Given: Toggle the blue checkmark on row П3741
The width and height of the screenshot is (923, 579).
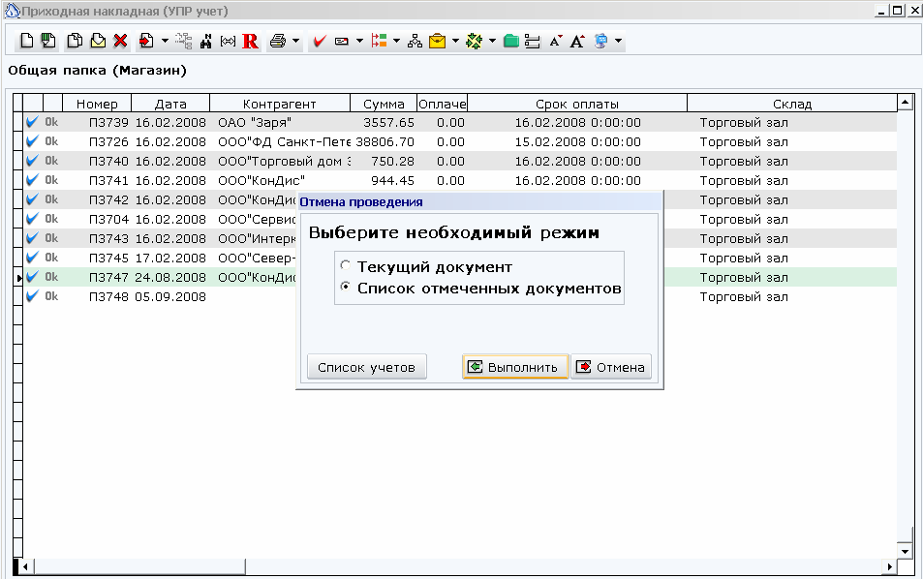Looking at the screenshot, I should pos(32,180).
